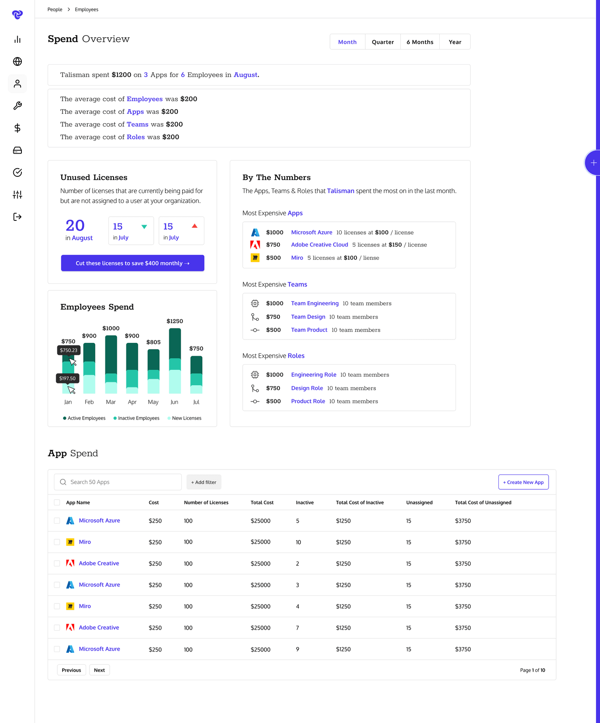Click the round plus button on right edge
Screen dimensions: 600x723
(x=593, y=163)
